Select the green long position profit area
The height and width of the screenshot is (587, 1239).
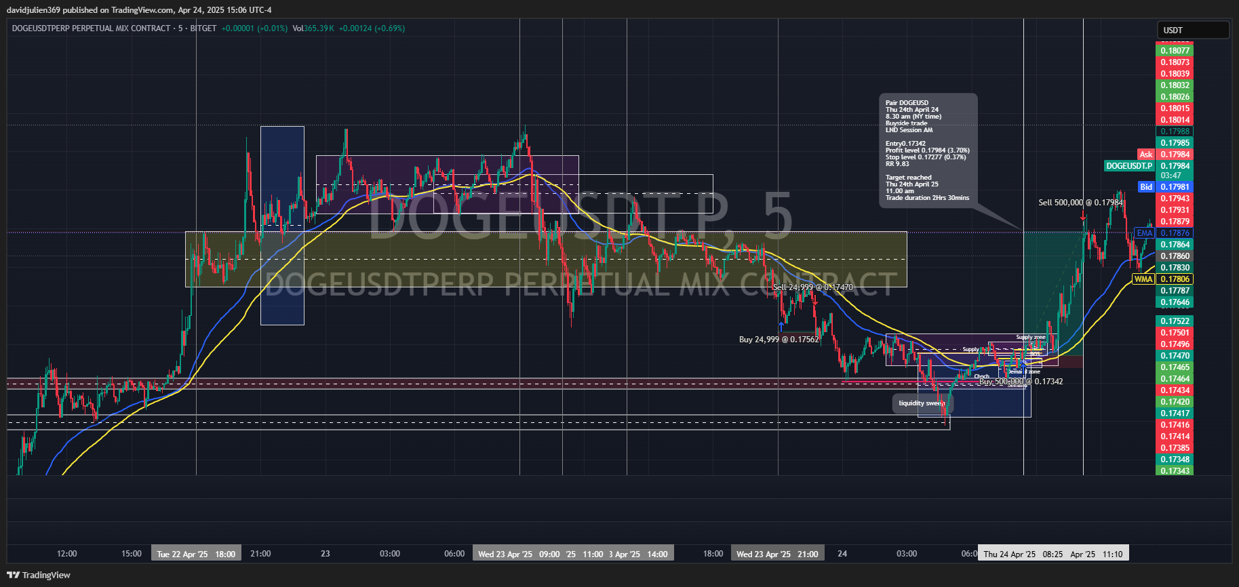[1053, 293]
